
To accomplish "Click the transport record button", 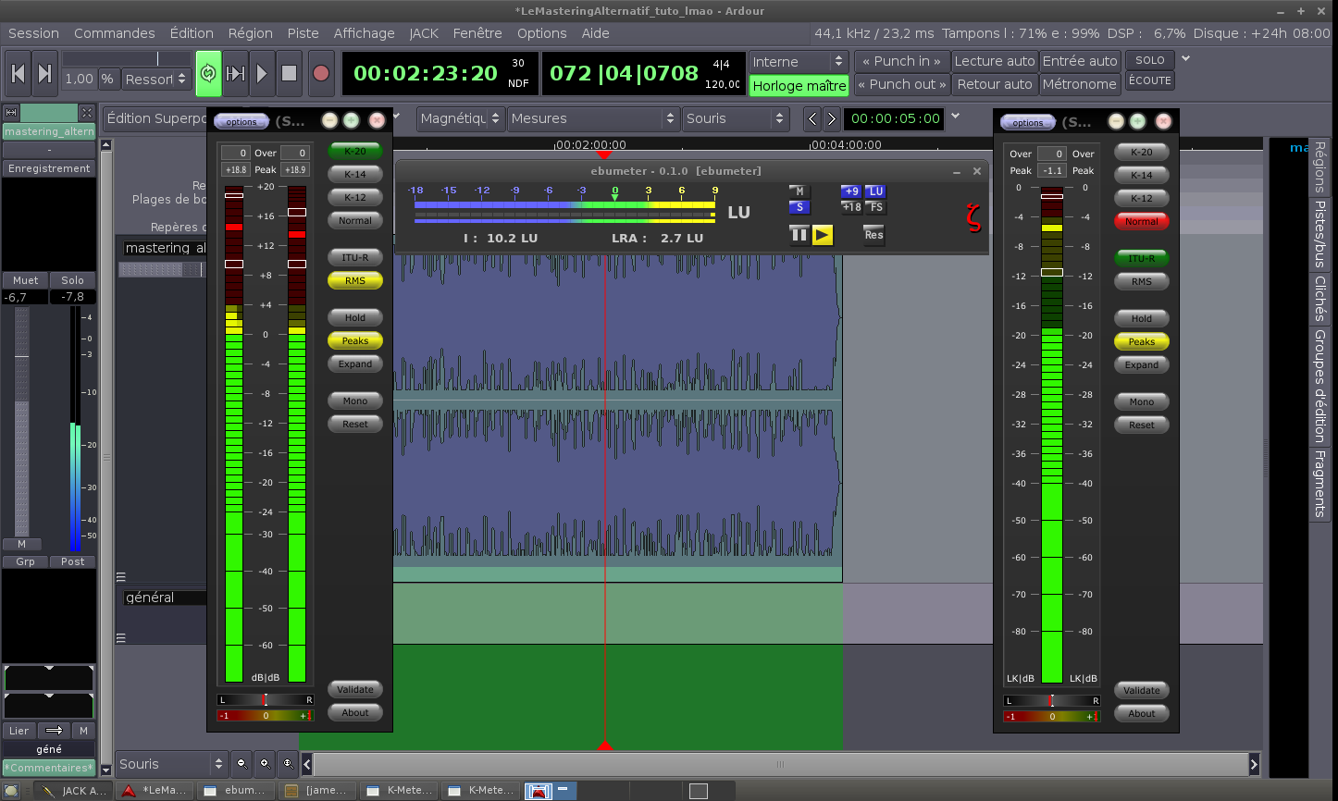I will (x=321, y=74).
